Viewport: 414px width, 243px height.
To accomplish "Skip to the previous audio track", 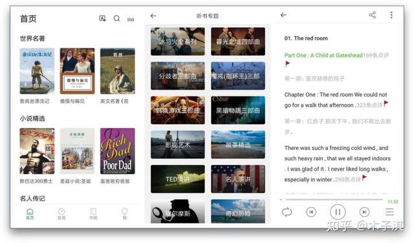I will click(x=311, y=212).
